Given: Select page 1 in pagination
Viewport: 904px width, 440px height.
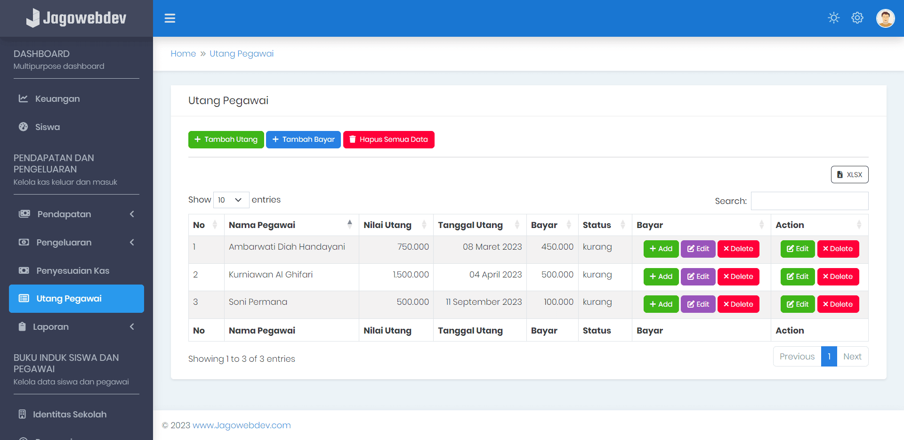Looking at the screenshot, I should coord(829,357).
